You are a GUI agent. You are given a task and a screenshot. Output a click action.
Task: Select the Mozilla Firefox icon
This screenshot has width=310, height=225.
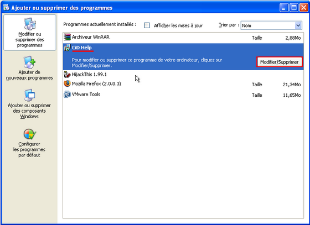click(x=67, y=83)
